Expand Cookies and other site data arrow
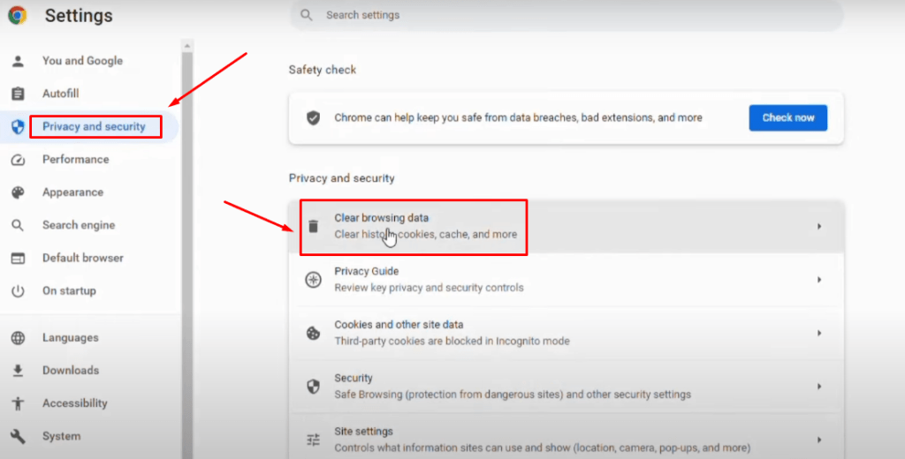Screen dimensions: 905x459 point(819,334)
